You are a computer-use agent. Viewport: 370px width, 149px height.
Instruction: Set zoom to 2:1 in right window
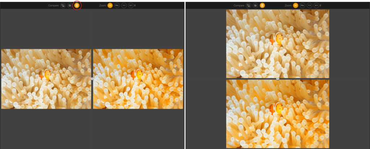pos(317,5)
